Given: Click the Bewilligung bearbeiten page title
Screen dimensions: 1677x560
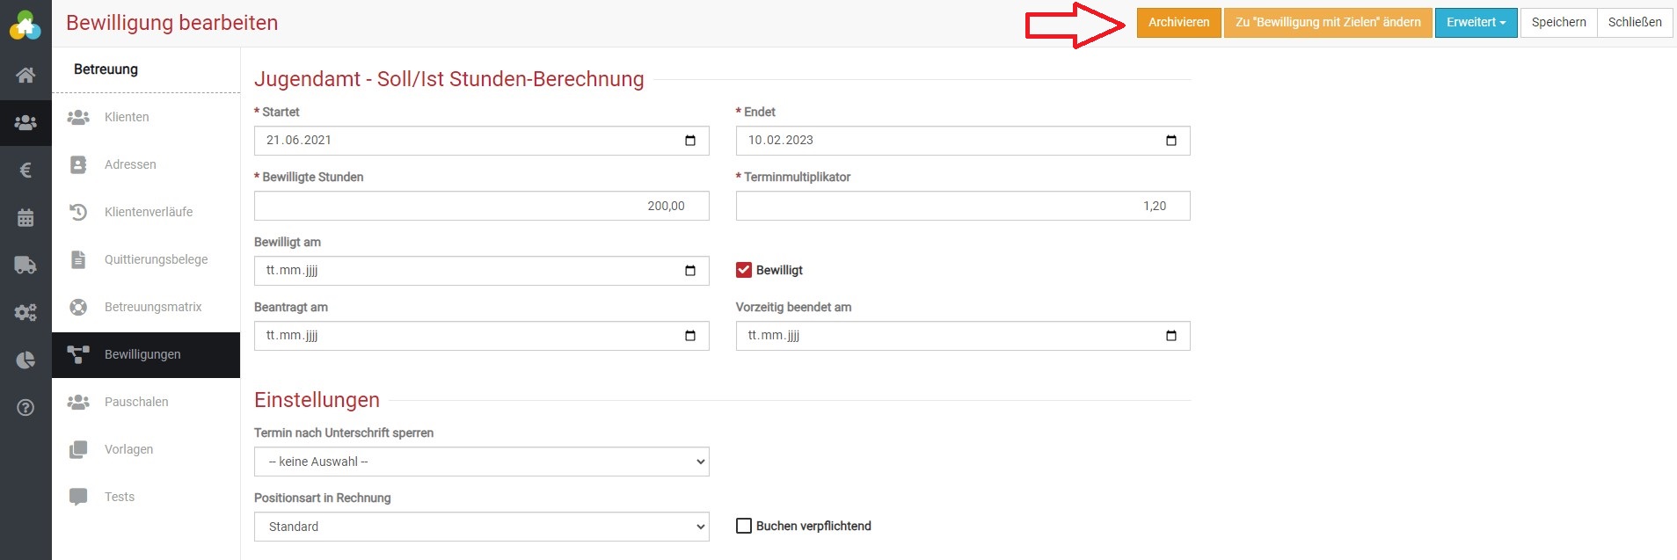Looking at the screenshot, I should tap(172, 23).
